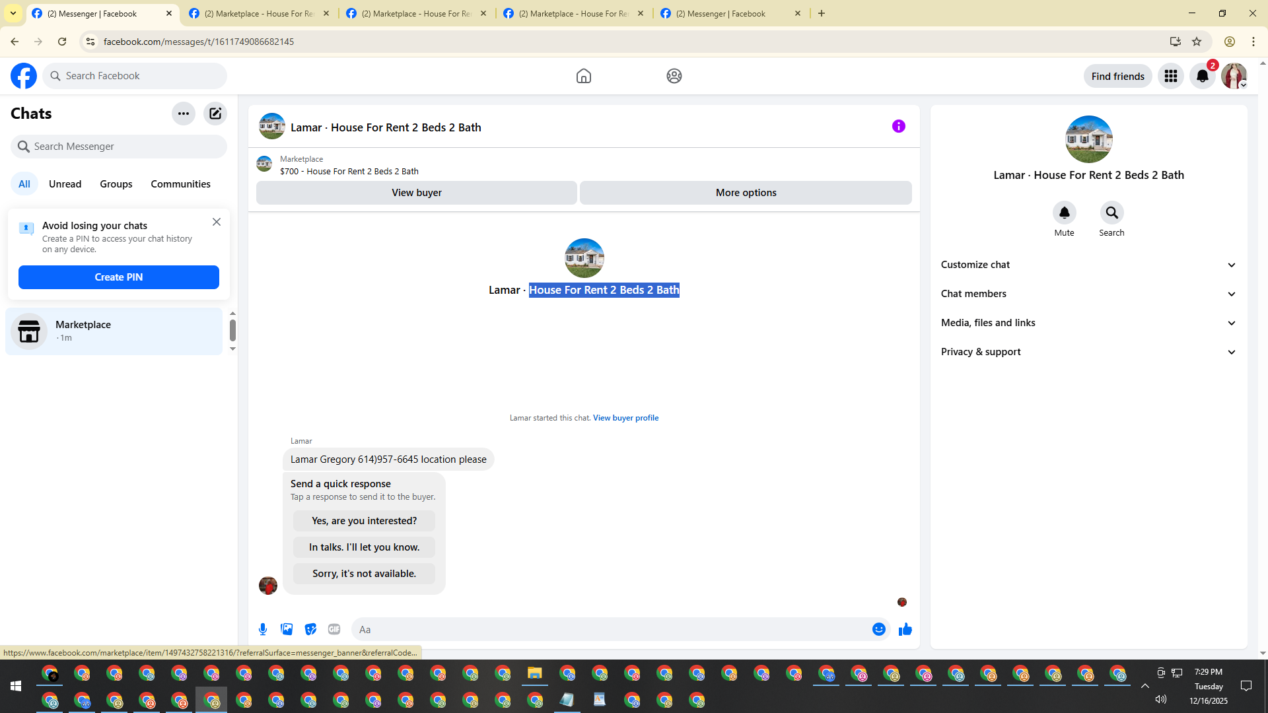This screenshot has height=713, width=1268.
Task: Search in conversation magnifier icon
Action: tap(1112, 213)
